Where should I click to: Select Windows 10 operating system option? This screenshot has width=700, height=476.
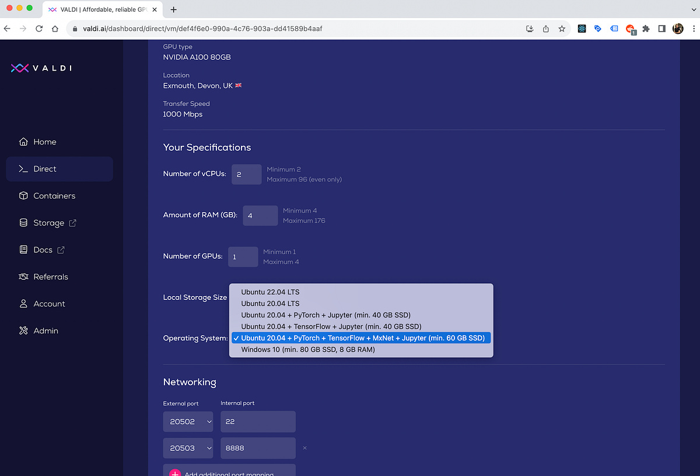(362, 350)
